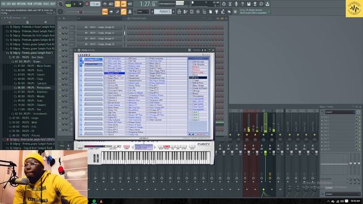Select the Conga_Bongo 05 channel button

100,27
